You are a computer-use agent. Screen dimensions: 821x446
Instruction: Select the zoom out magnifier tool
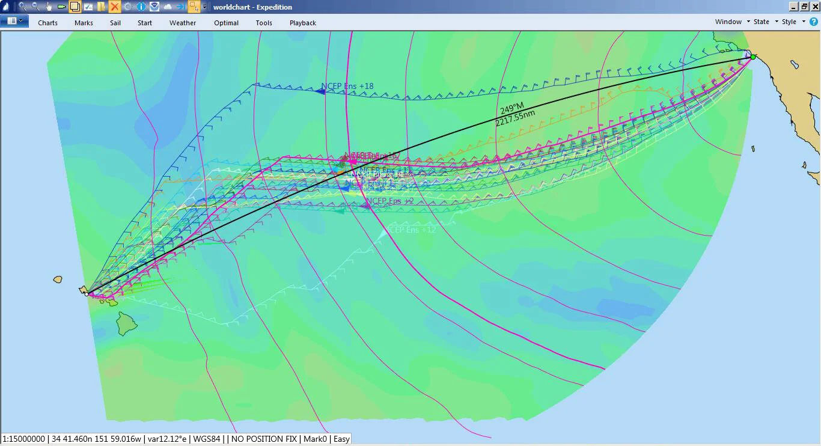click(x=35, y=7)
